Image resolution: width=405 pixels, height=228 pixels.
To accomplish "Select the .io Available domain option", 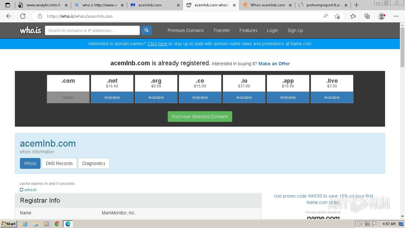I will (x=244, y=98).
